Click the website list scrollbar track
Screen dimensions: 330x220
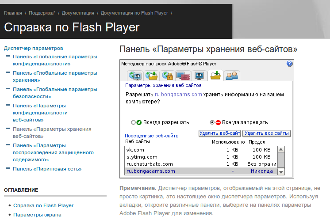(x=281, y=160)
